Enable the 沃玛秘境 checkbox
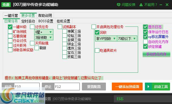The width and height of the screenshot is (172, 104). 32,43
